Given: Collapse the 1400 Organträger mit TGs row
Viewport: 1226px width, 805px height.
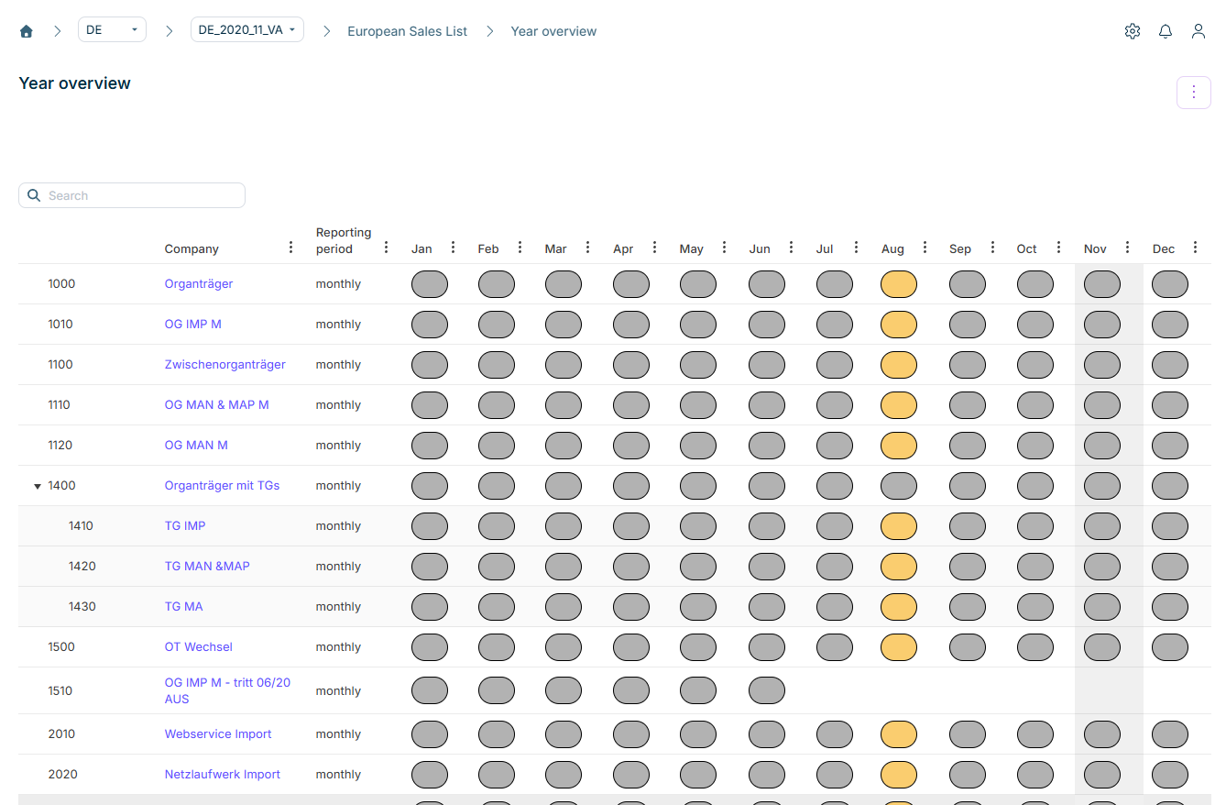Looking at the screenshot, I should click(x=38, y=486).
